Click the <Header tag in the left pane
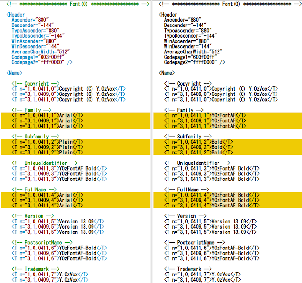 tap(16, 15)
